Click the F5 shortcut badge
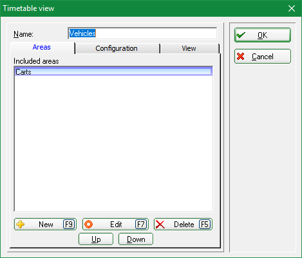The height and width of the screenshot is (258, 302). coord(205,225)
